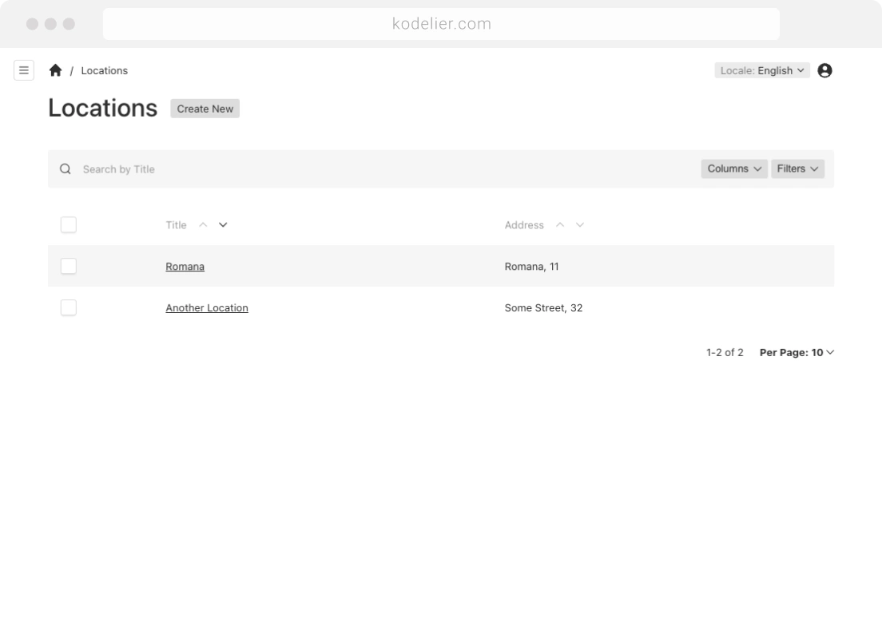
Task: Sort Address column ascending arrow
Action: pyautogui.click(x=560, y=225)
